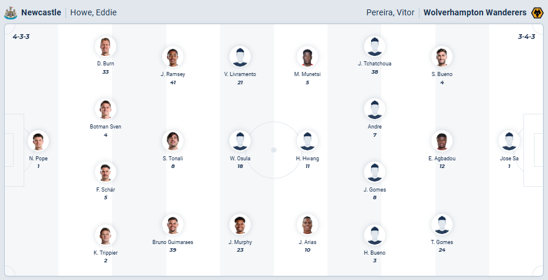This screenshot has height=280, width=548.
Task: Click Botman Sven's avatar
Action: [x=106, y=109]
